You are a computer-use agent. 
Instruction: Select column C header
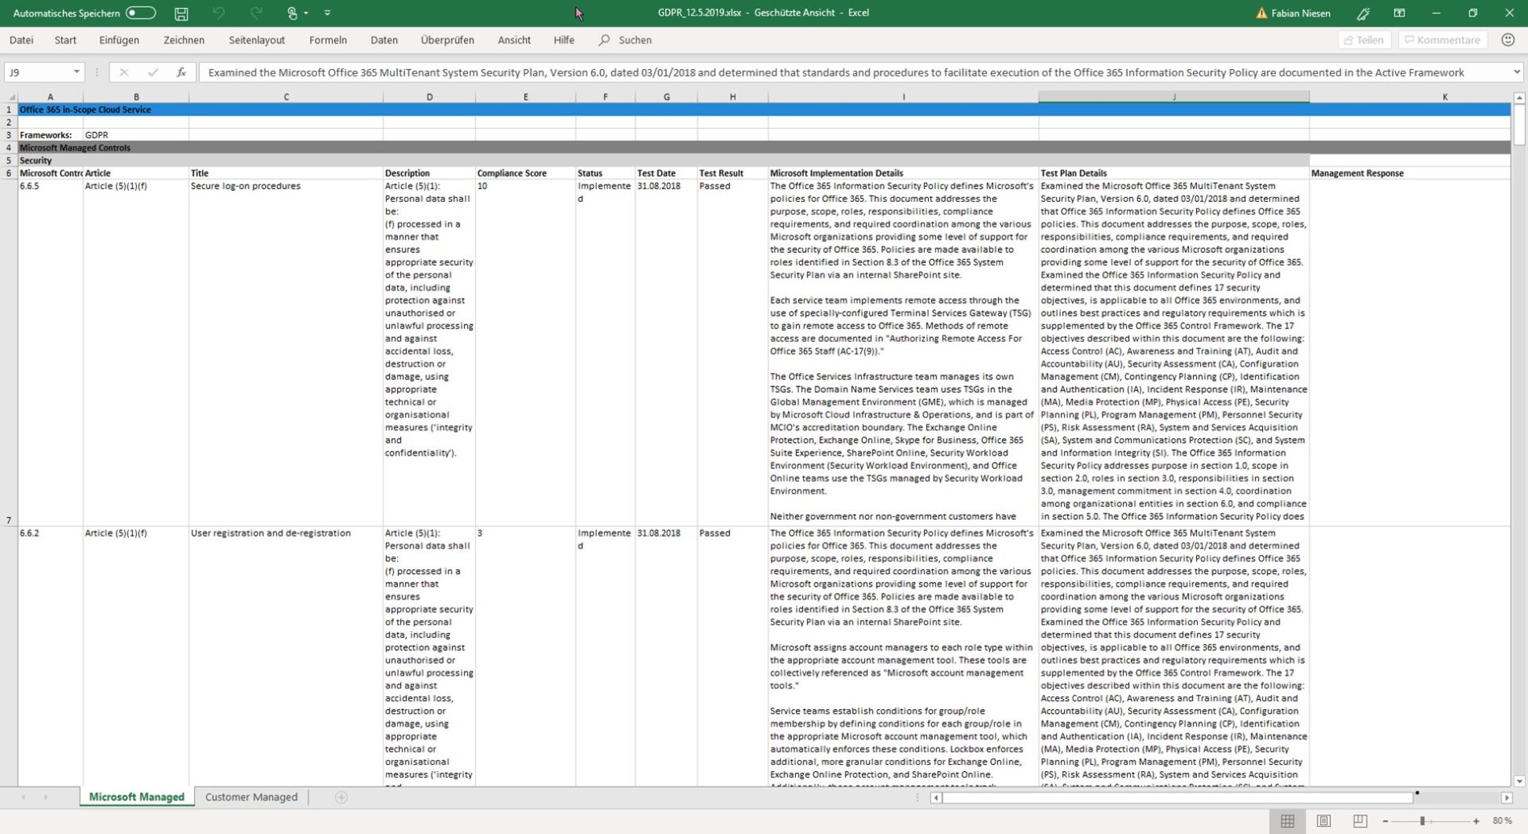pyautogui.click(x=286, y=97)
